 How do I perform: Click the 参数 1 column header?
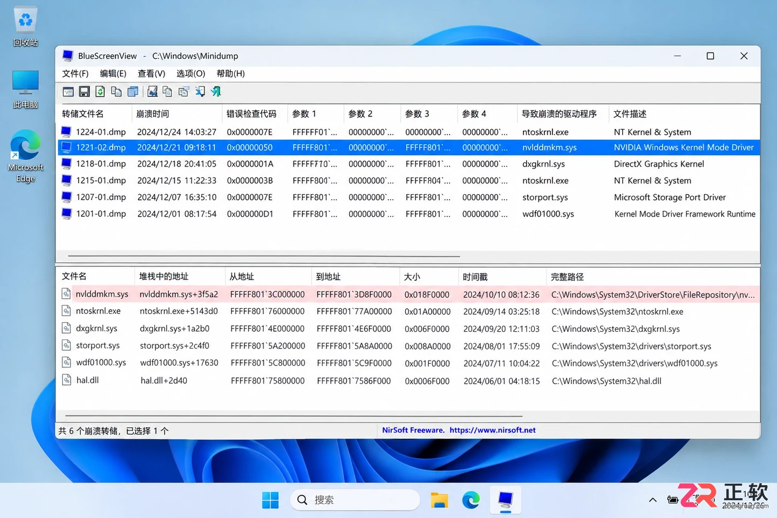pyautogui.click(x=315, y=114)
